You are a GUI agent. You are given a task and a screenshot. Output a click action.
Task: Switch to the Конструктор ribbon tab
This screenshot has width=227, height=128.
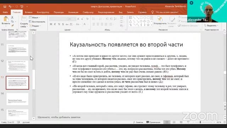tap(43, 12)
